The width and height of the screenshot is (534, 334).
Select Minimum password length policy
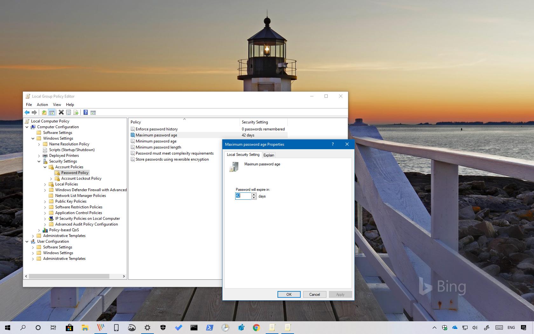158,147
